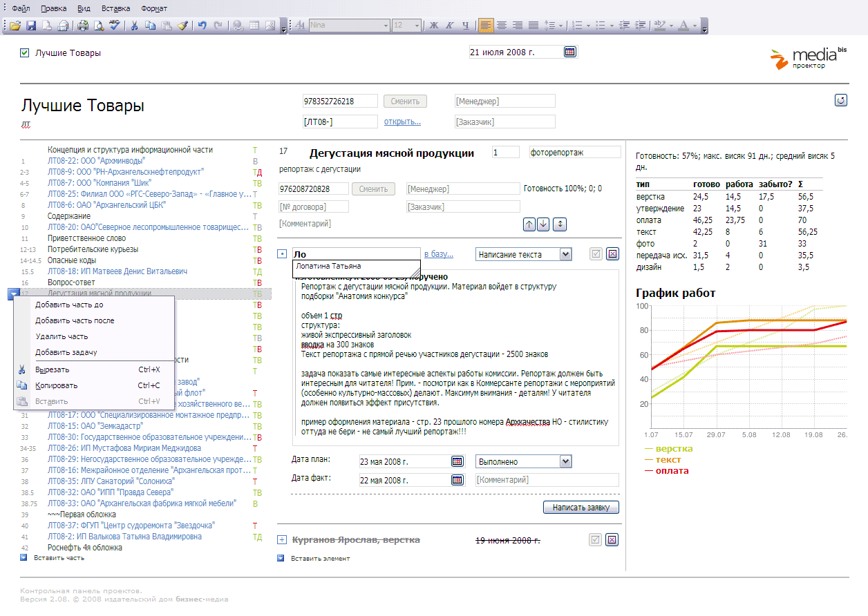Image resolution: width=868 pixels, height=616 pixels.
Task: Toggle Italic (К) formatting button
Action: (x=450, y=26)
